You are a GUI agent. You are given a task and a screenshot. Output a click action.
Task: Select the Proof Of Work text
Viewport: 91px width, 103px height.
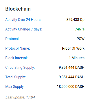[x=73, y=48]
